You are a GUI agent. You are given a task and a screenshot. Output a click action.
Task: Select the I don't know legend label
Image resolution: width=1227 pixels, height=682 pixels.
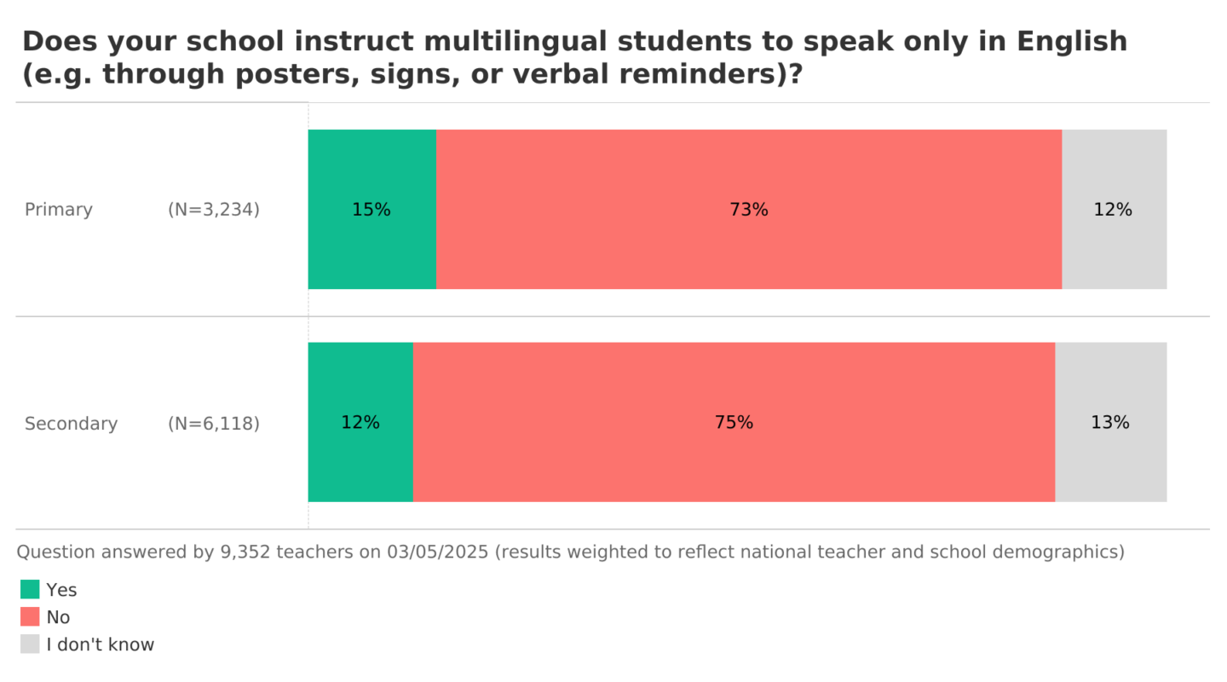[x=101, y=644]
